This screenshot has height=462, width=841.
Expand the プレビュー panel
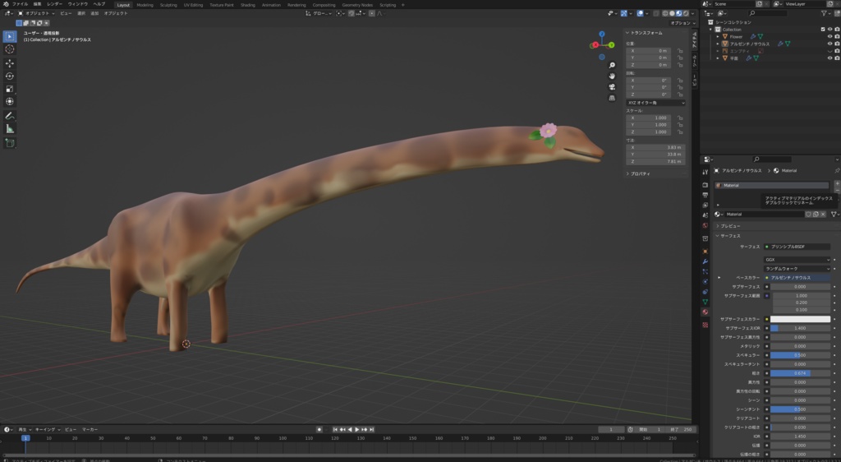728,226
